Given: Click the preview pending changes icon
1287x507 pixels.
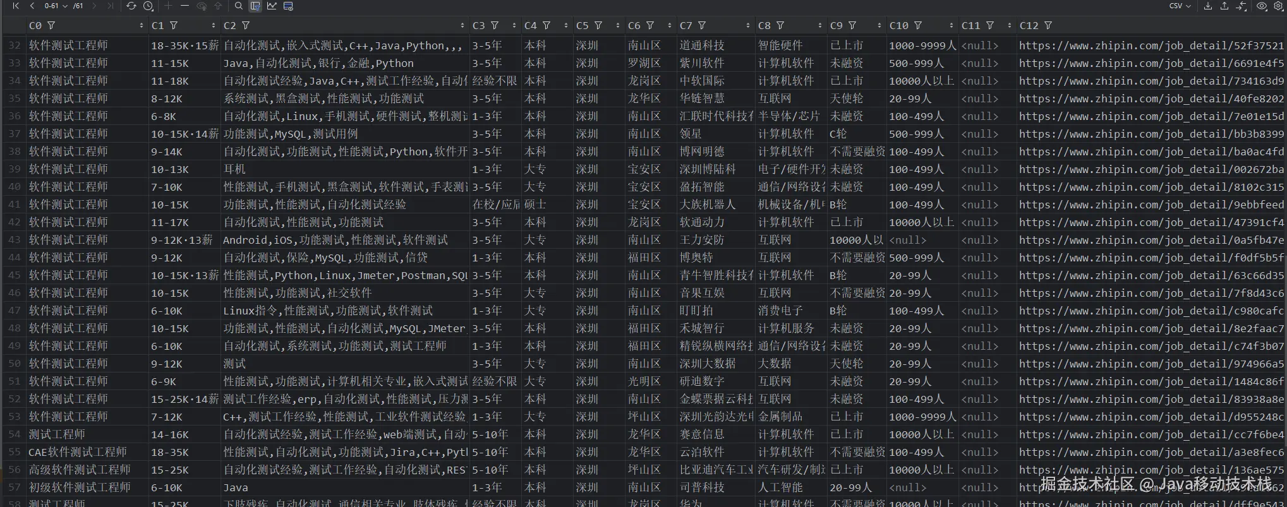Looking at the screenshot, I should tap(202, 6).
